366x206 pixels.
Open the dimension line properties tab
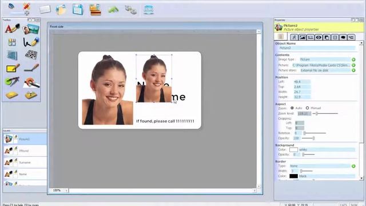[x=311, y=37]
